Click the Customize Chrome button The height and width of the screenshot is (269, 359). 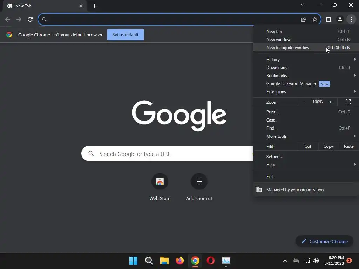(x=325, y=241)
